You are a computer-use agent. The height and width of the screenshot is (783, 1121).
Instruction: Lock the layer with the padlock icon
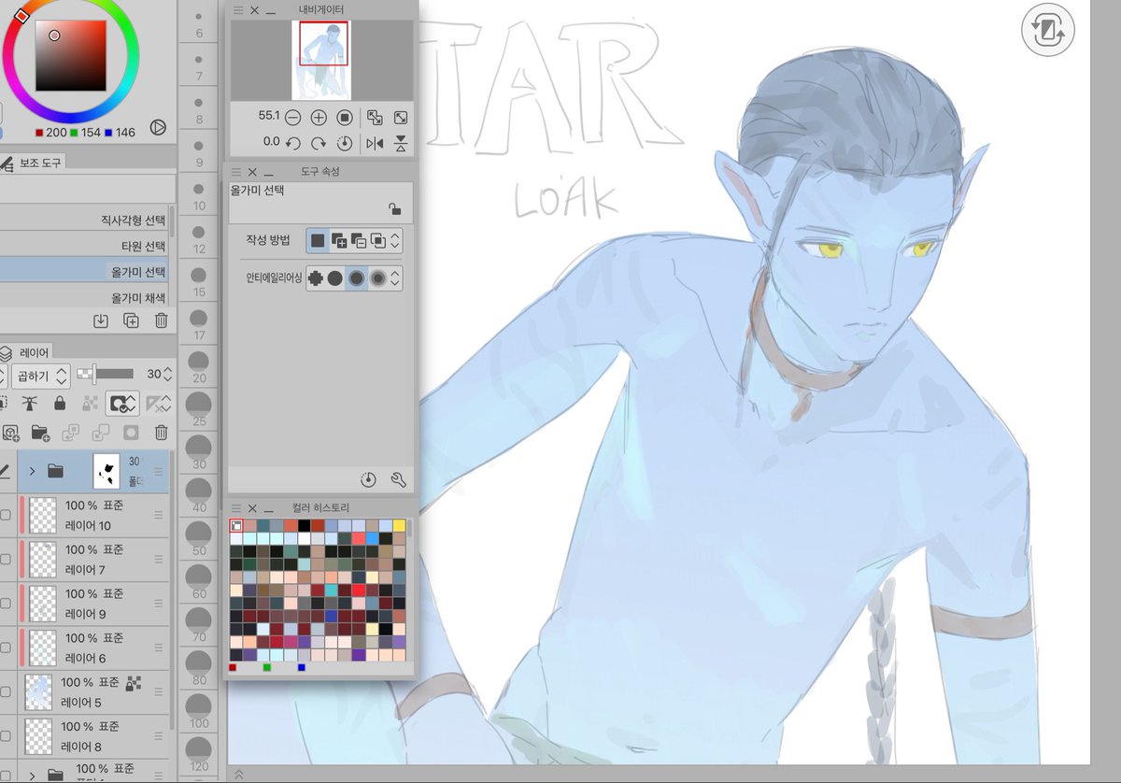(x=60, y=403)
